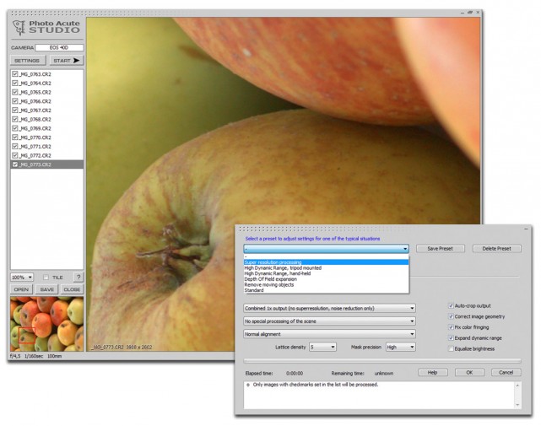Click the START arrow icon
The height and width of the screenshot is (426, 541).
click(x=76, y=61)
